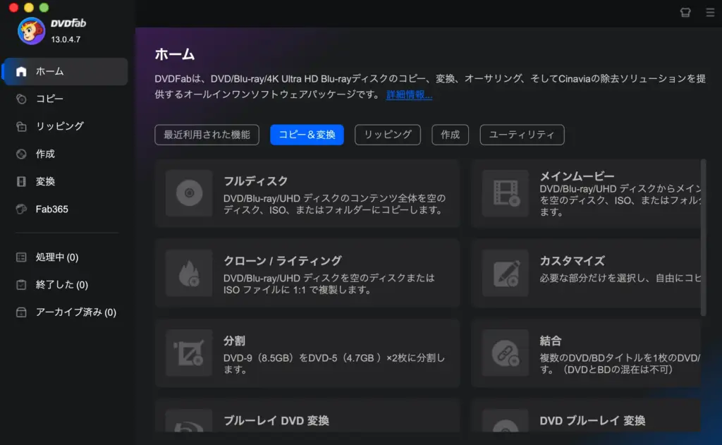Screen dimensions: 722x445
Task: Switch to the Utility (ユーティリティ) tab
Action: pos(522,135)
